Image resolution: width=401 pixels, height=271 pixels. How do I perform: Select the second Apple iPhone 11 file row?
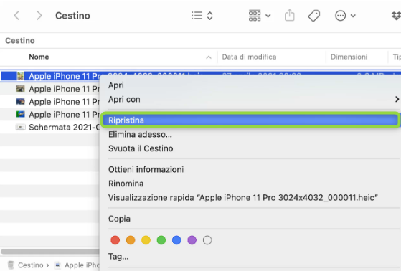click(x=51, y=89)
